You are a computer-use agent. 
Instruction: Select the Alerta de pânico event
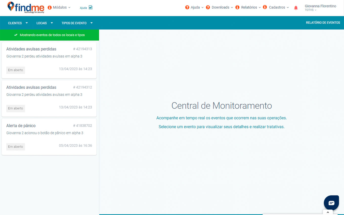click(x=49, y=137)
